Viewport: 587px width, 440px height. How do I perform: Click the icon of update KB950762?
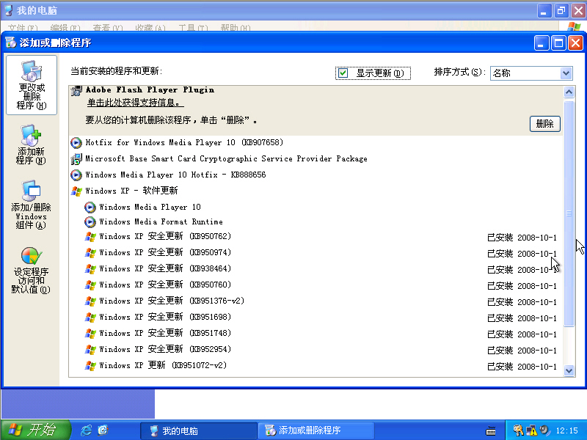[x=90, y=236]
